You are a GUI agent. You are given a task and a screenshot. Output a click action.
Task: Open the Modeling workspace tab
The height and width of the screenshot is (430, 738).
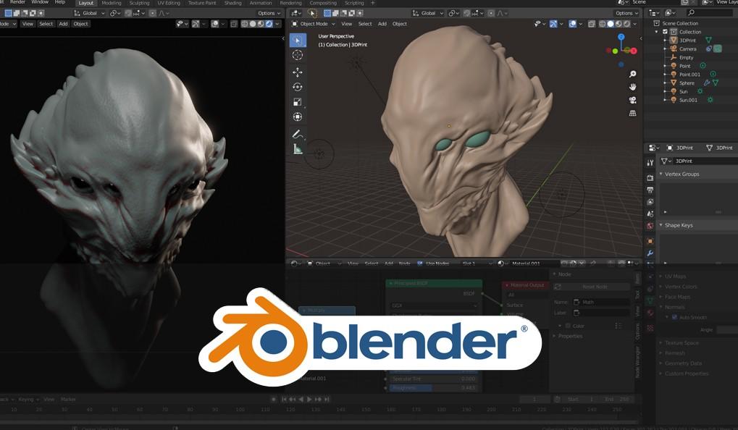[111, 3]
